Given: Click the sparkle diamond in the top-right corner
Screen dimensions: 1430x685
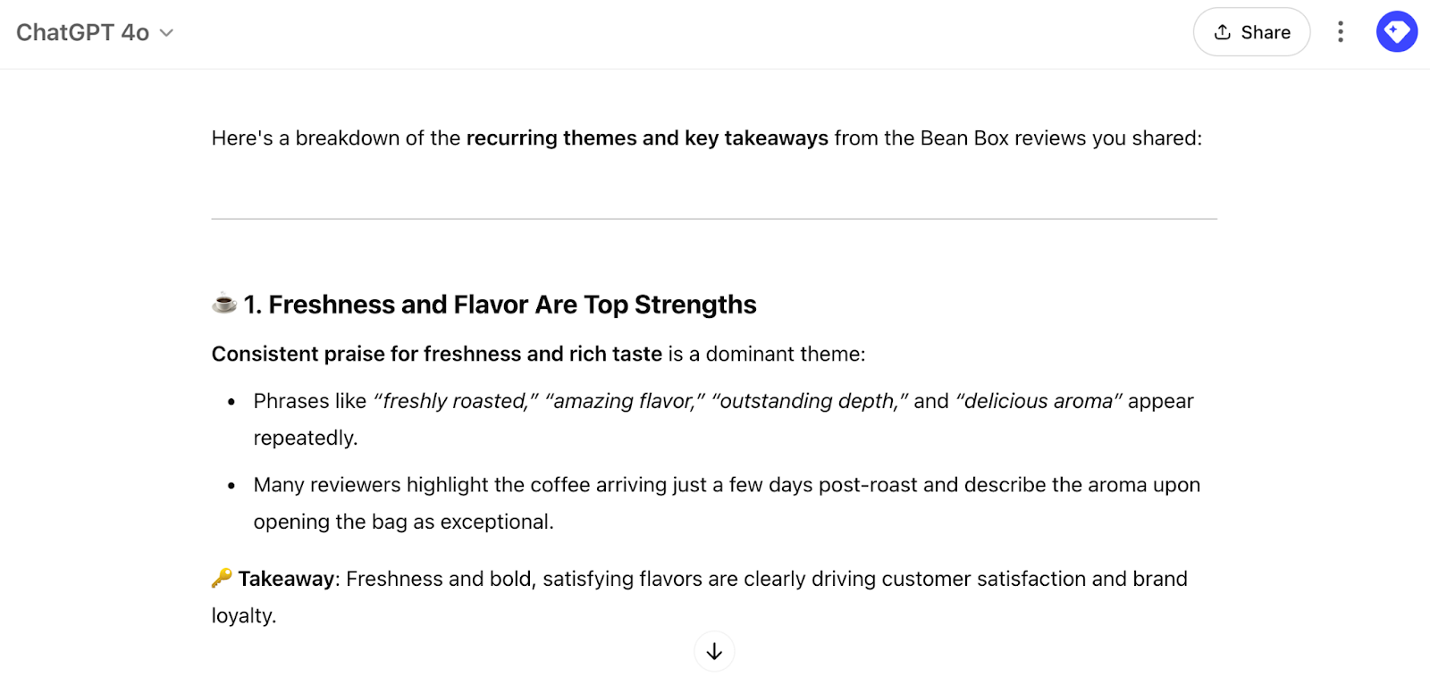Looking at the screenshot, I should 1395,31.
